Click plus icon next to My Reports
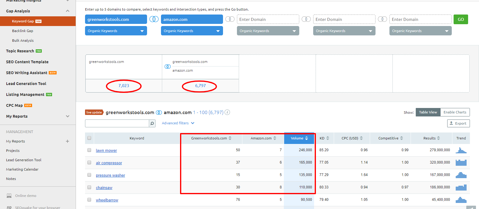Image resolution: width=479 pixels, height=209 pixels. point(67,141)
